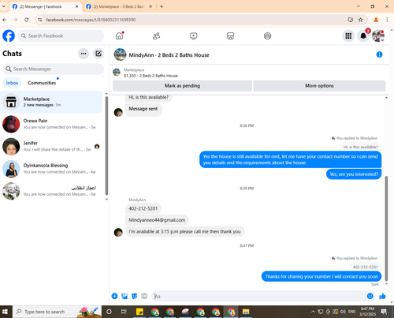Open the Orewa Pain conversation
Image resolution: width=394 pixels, height=318 pixels.
click(x=51, y=124)
